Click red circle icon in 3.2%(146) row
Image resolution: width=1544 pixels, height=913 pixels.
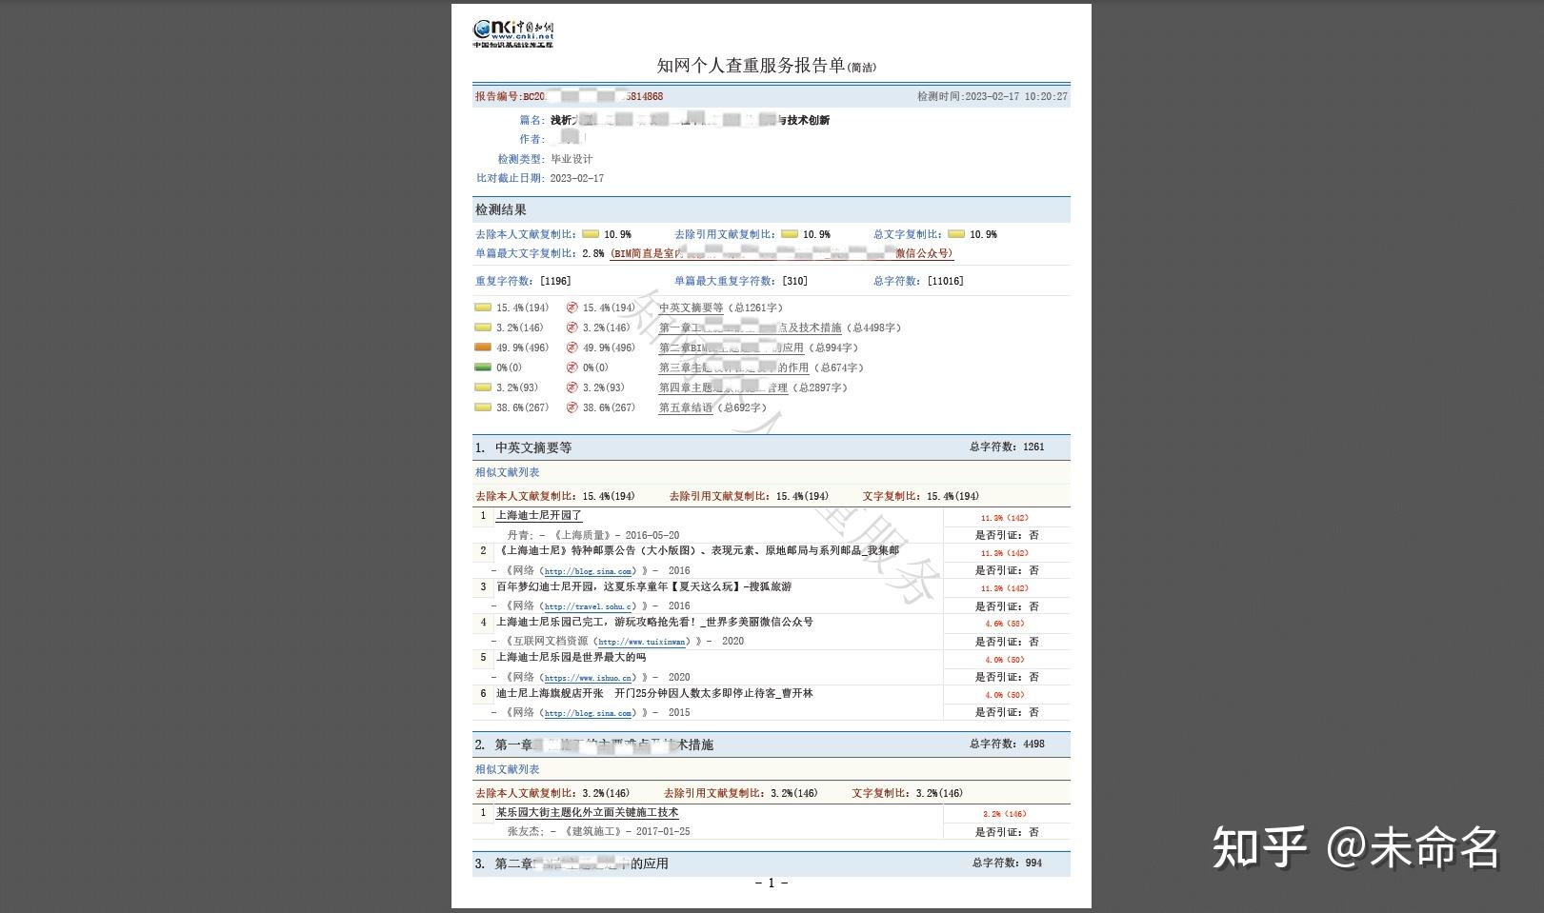pos(571,327)
